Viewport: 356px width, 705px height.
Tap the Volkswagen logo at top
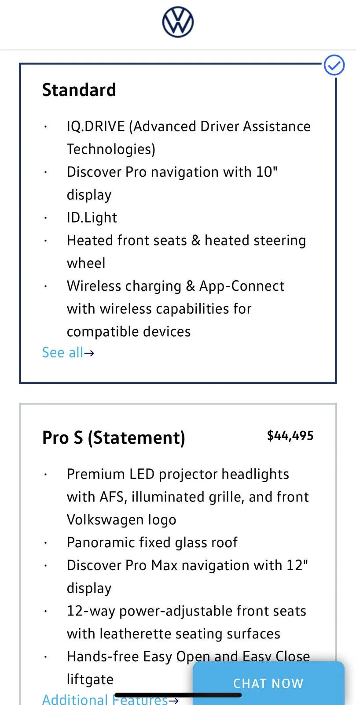click(178, 22)
